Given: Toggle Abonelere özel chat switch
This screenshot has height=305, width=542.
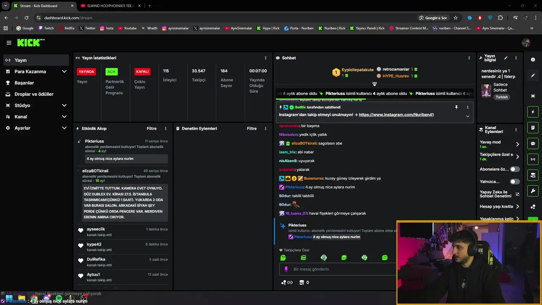Looking at the screenshot, I should (x=514, y=169).
